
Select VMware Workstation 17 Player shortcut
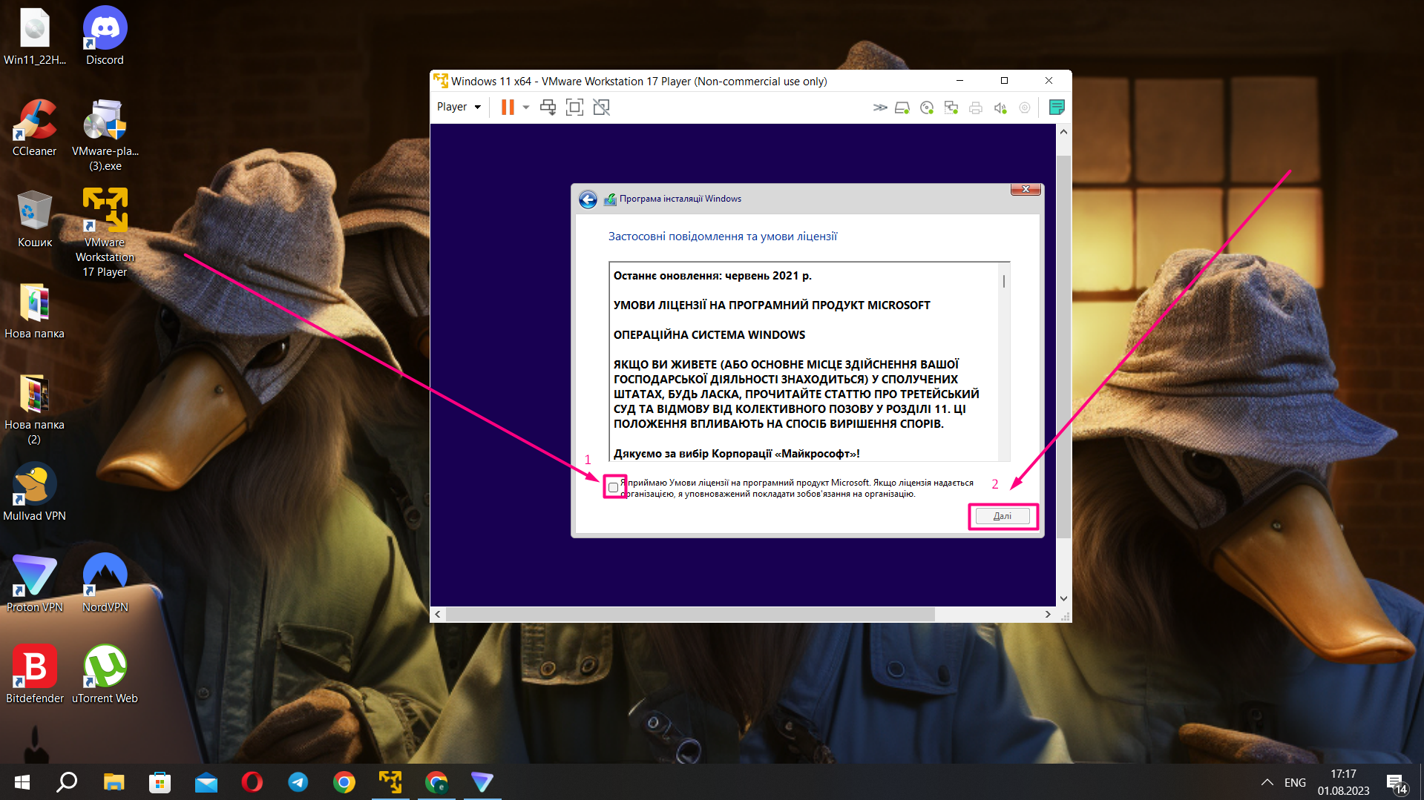pyautogui.click(x=105, y=233)
